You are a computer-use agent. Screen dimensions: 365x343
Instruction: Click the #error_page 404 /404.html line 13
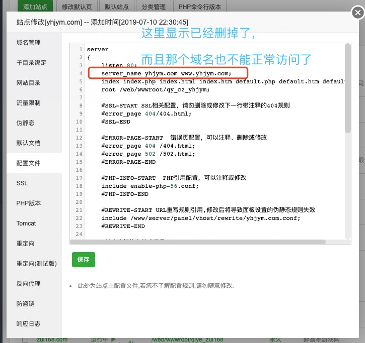[x=148, y=146]
